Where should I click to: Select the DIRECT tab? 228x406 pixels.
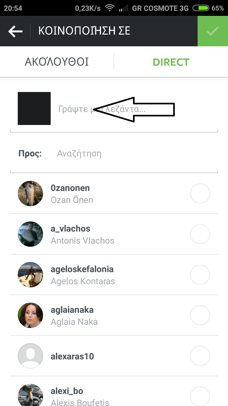coord(171,62)
